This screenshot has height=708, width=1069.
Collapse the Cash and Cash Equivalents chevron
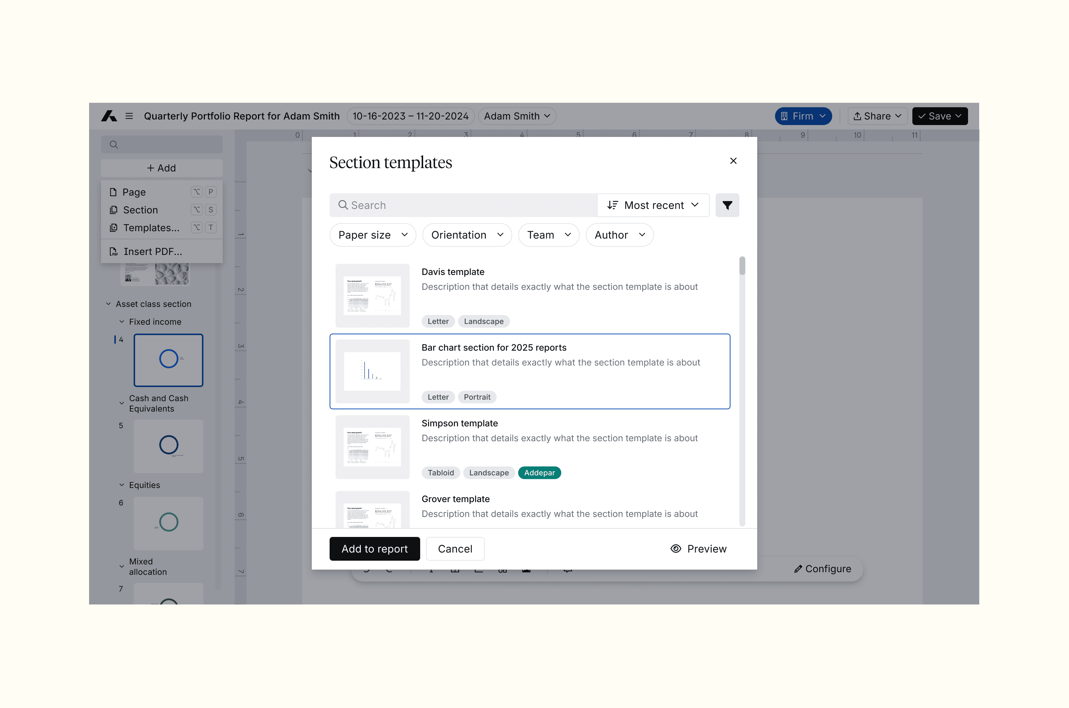point(121,403)
